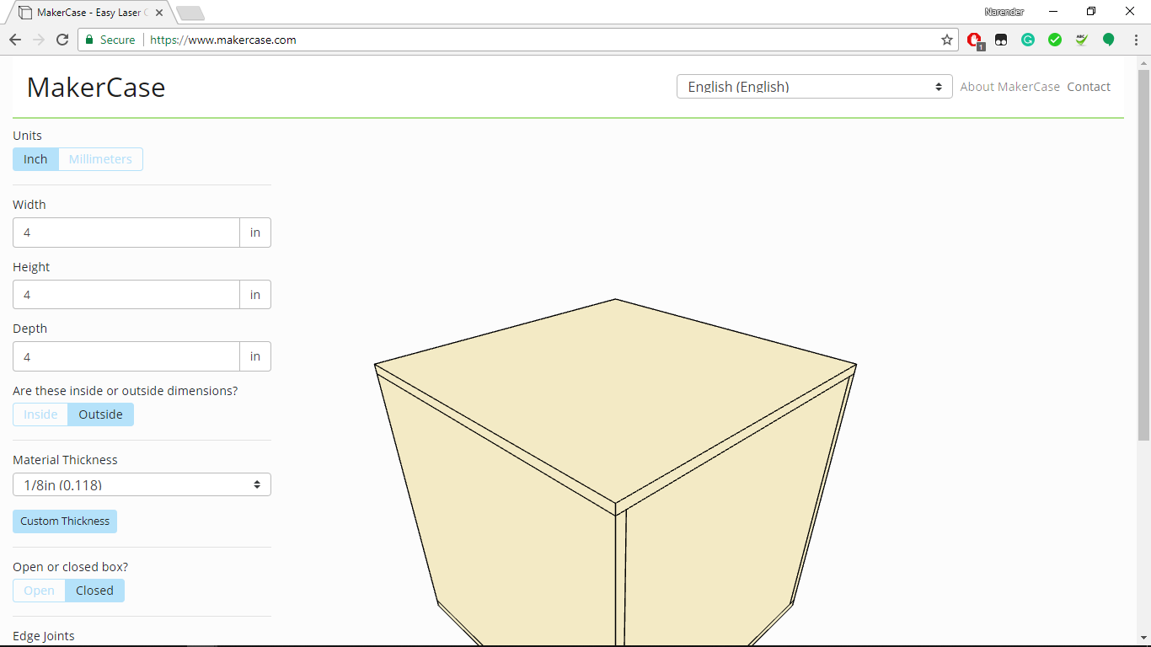Click the browser address bar URL
1151x647 pixels.
click(x=222, y=40)
